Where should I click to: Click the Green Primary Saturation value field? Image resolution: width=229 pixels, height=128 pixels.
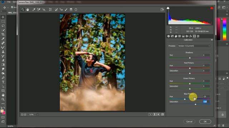(206, 86)
